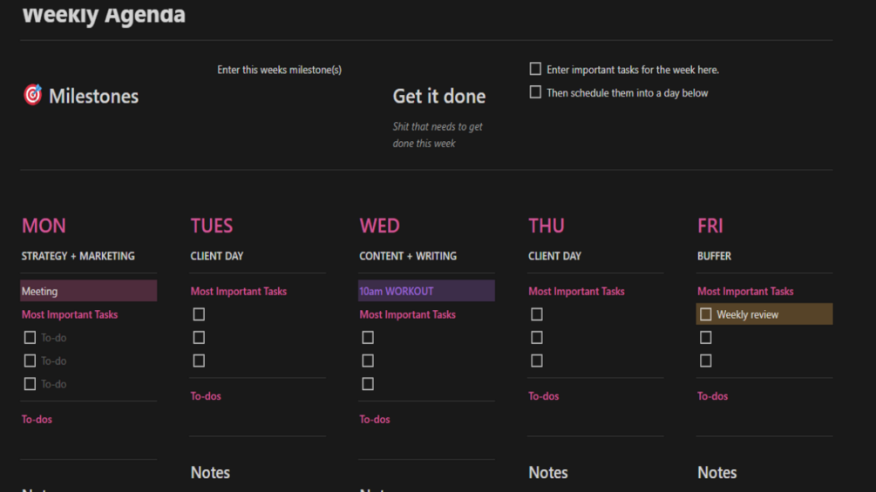Tick the last empty checkbox under Friday
Image resolution: width=876 pixels, height=492 pixels.
[706, 361]
